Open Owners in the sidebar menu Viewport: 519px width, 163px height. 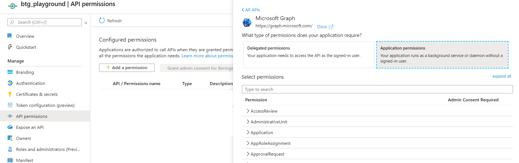coord(23,138)
